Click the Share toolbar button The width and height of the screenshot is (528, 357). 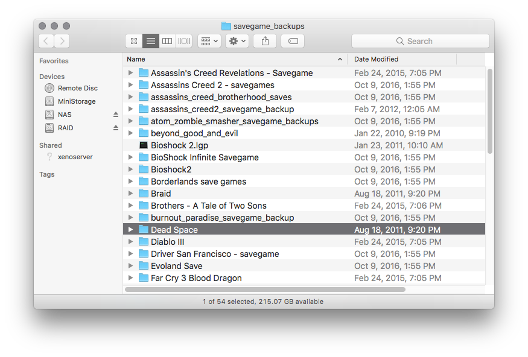pyautogui.click(x=265, y=41)
